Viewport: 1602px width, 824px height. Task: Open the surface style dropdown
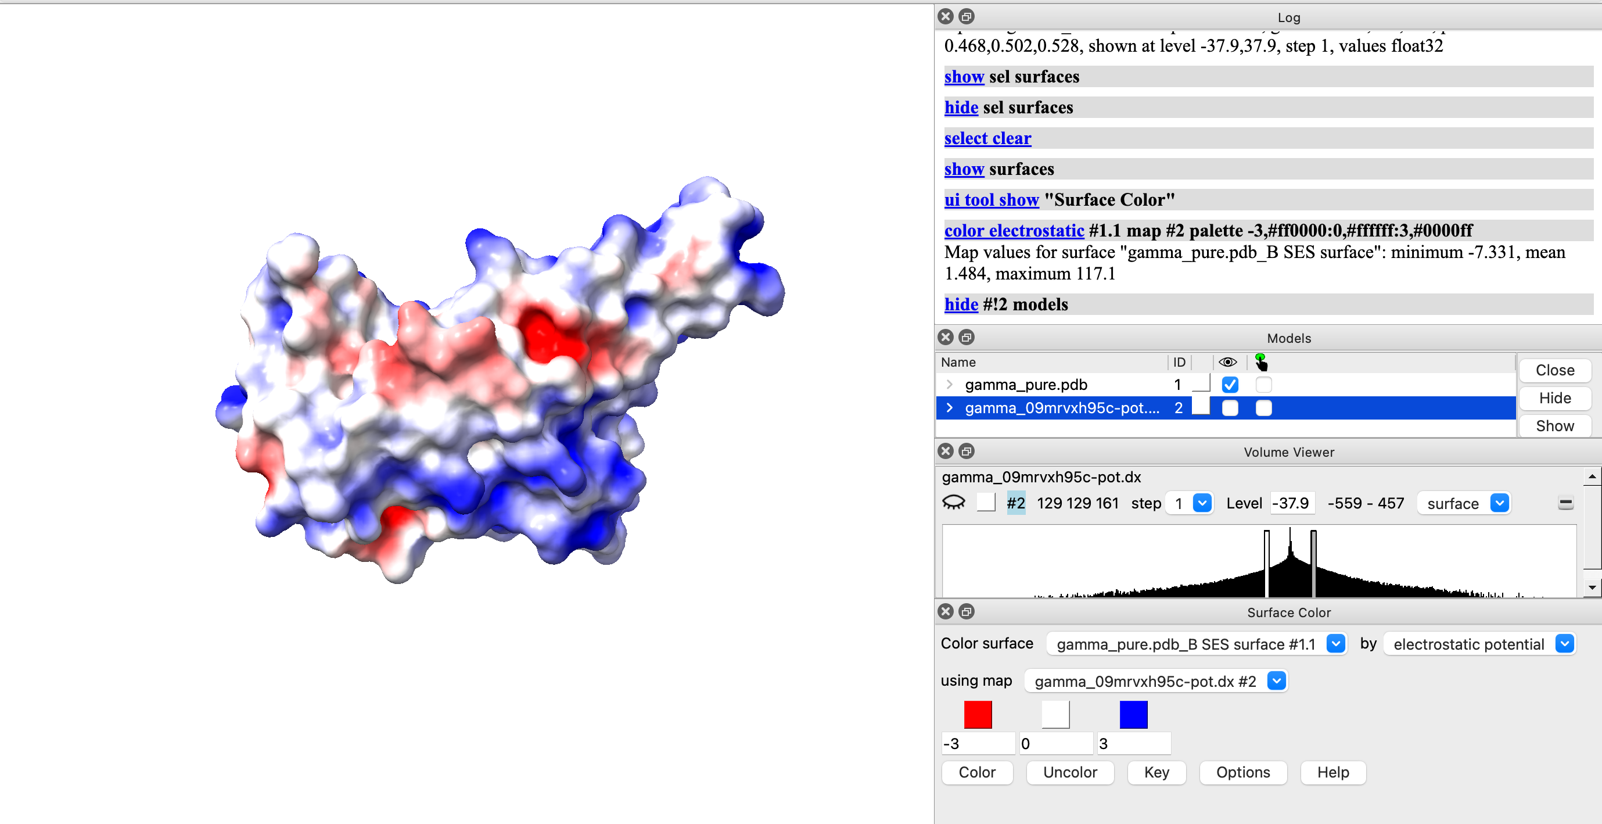click(1463, 503)
